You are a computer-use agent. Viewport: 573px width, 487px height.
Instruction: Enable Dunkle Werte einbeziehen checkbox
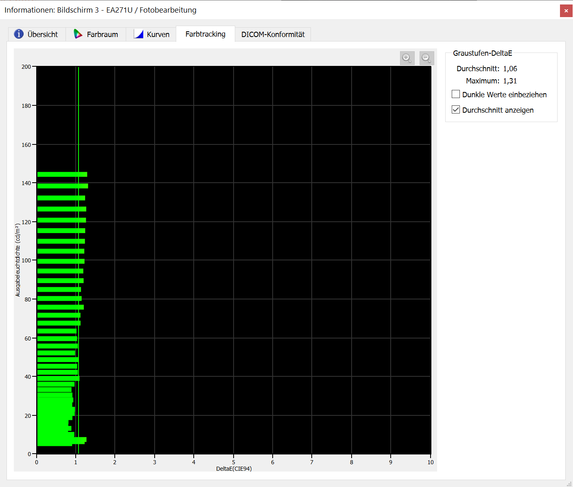[x=456, y=94]
